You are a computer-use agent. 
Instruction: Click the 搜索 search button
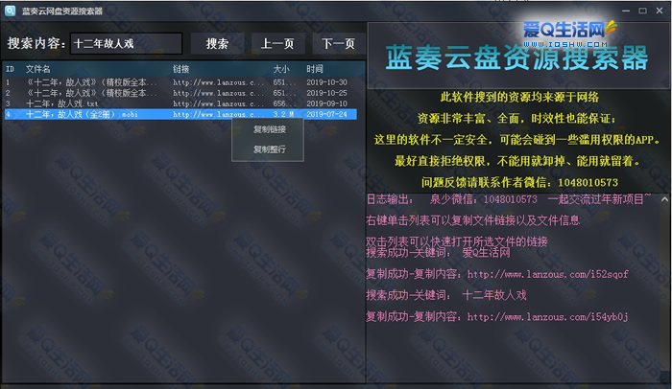[217, 43]
